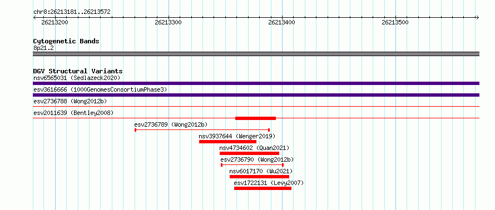The width and height of the screenshot is (495, 210).
Task: Click ruler position 26213300
Action: click(x=169, y=22)
